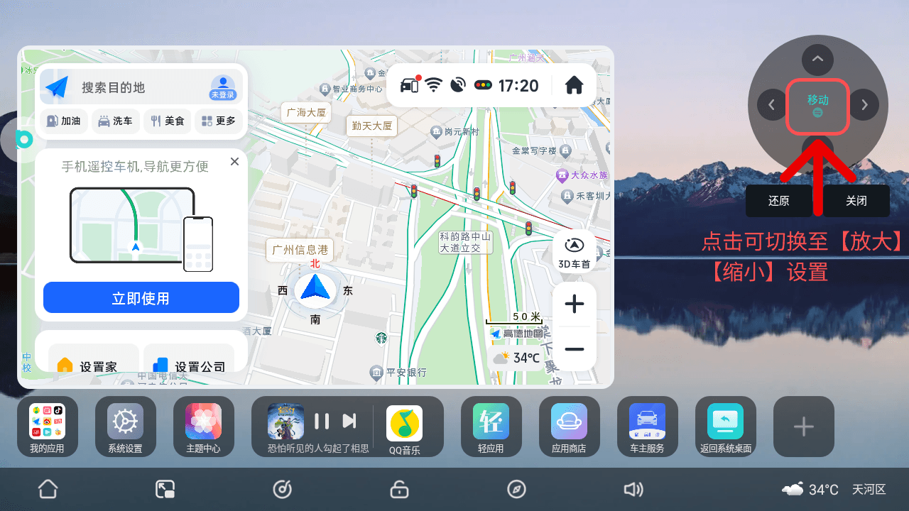This screenshot has height=511, width=909.
Task: Open 轻应用 light apps
Action: click(x=491, y=427)
